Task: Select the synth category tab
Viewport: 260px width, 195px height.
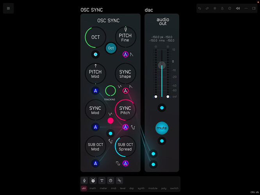Action: pos(141,188)
